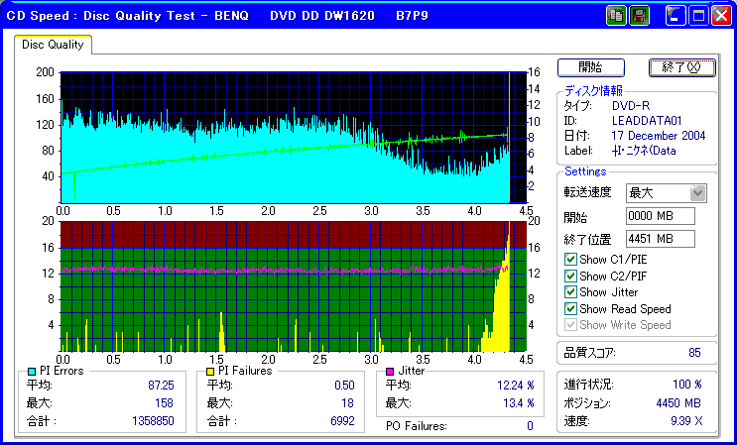Click the cyan PI Errors color swatch
Image resolution: width=737 pixels, height=445 pixels.
32,372
